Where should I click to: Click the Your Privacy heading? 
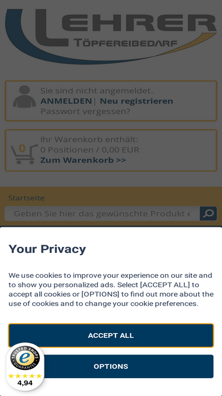(47, 249)
